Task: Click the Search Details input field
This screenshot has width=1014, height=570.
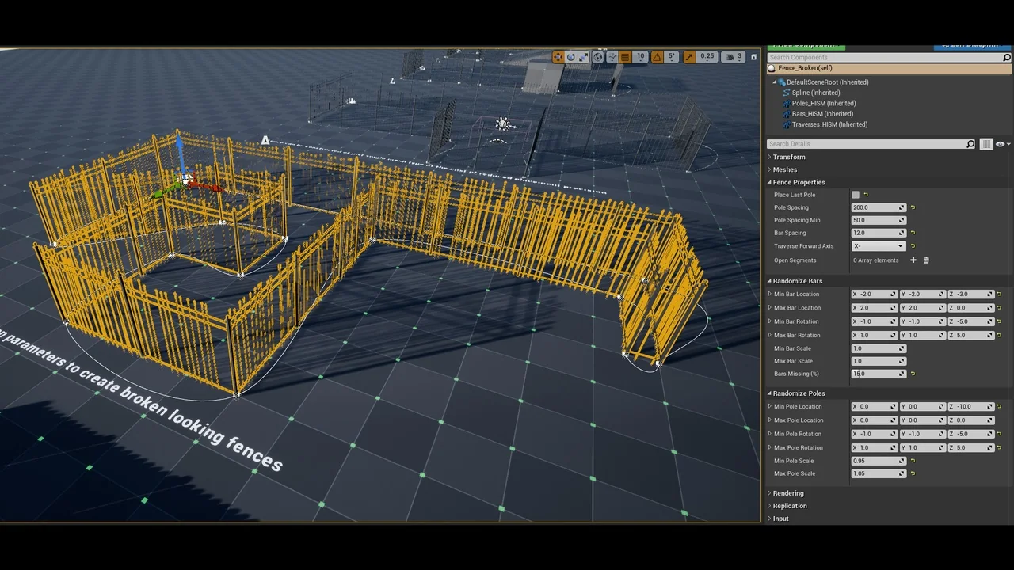Action: (863, 143)
